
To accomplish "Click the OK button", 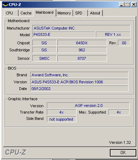I will coord(123,153).
